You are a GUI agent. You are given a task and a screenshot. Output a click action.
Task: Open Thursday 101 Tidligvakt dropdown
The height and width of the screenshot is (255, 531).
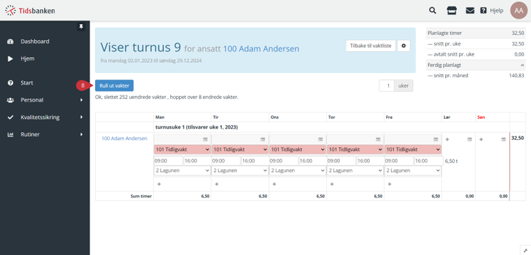tap(355, 149)
